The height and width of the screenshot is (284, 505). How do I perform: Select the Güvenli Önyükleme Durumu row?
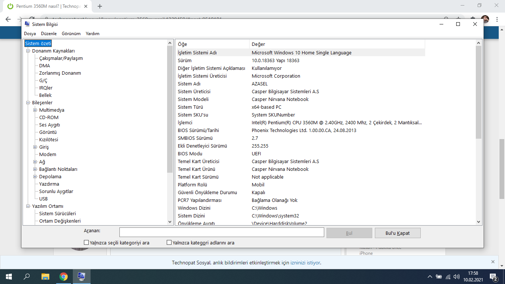[x=300, y=192]
